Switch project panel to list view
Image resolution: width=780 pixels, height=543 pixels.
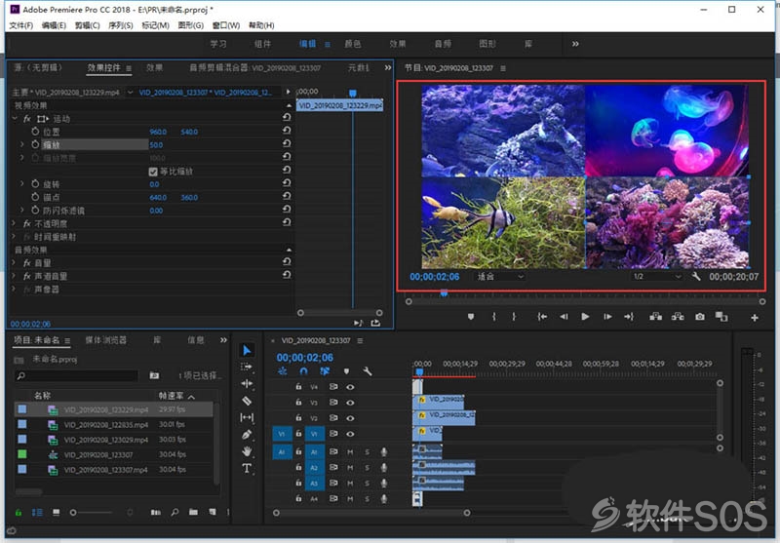37,512
